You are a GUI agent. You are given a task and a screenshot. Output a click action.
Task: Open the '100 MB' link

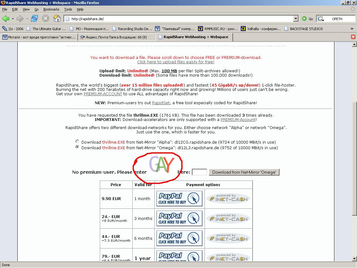(170, 71)
